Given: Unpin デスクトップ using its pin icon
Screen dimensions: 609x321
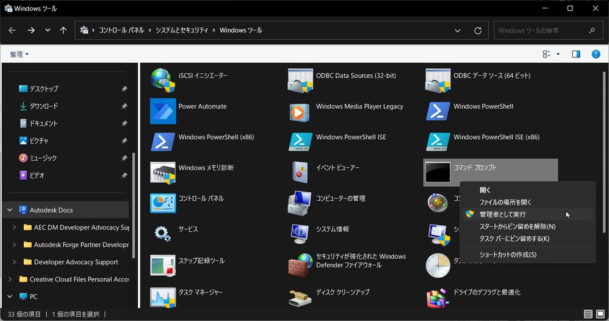Looking at the screenshot, I should (x=124, y=89).
